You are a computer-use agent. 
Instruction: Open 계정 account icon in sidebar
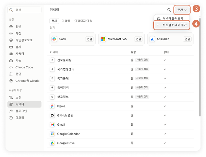pos(11,33)
